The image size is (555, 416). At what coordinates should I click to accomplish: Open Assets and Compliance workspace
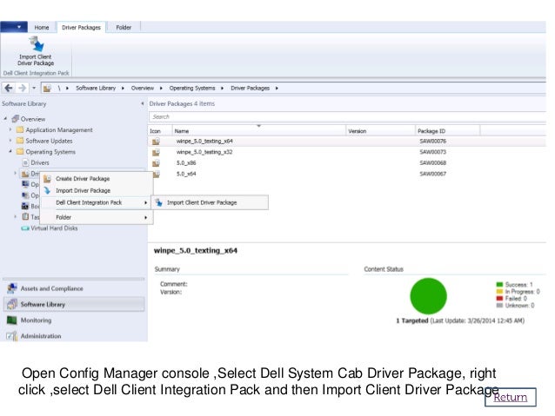[x=52, y=288]
